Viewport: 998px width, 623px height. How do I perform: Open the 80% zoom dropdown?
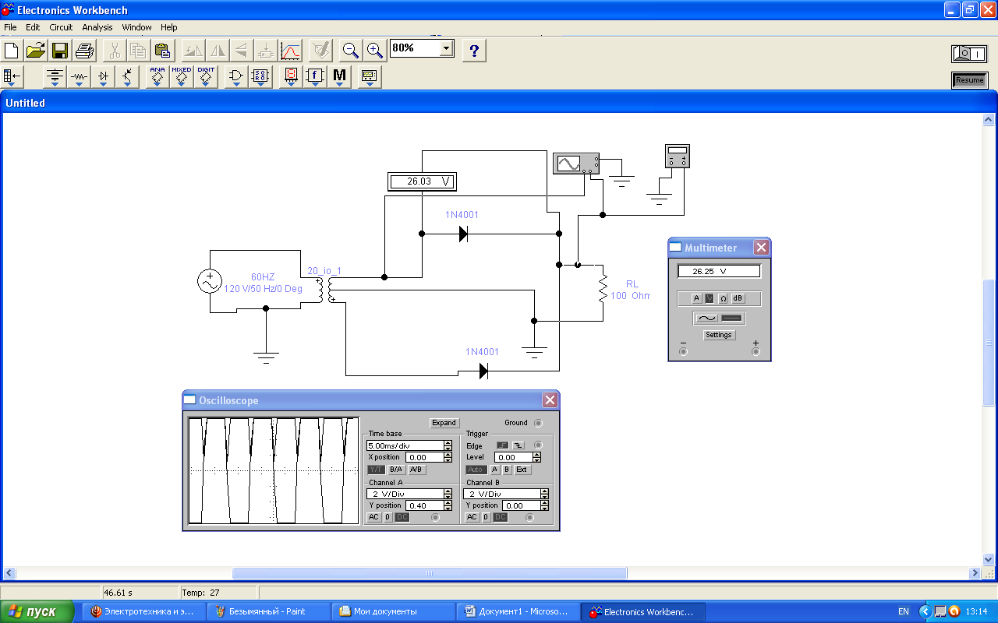point(446,48)
